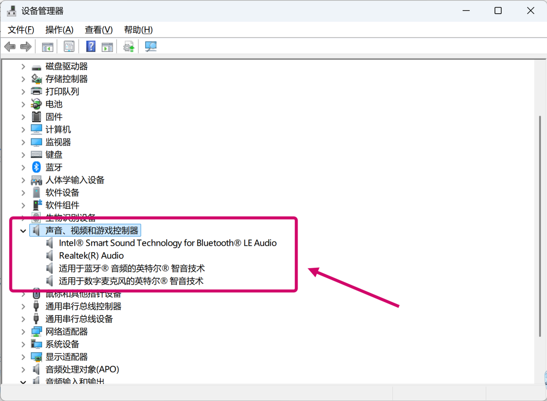Click the show/hide action pane icon
Image resolution: width=547 pixels, height=401 pixels.
[108, 47]
